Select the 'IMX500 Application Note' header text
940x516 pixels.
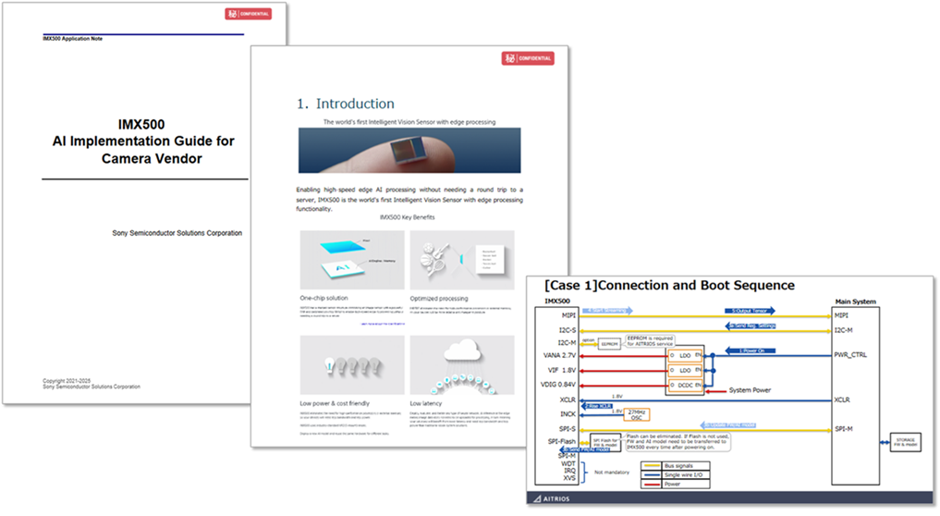pos(72,39)
